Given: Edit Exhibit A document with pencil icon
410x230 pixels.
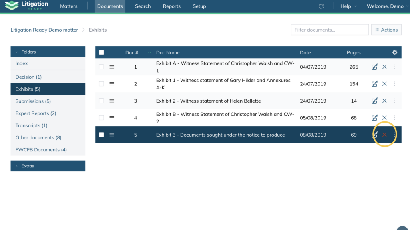Looking at the screenshot, I should (375, 67).
